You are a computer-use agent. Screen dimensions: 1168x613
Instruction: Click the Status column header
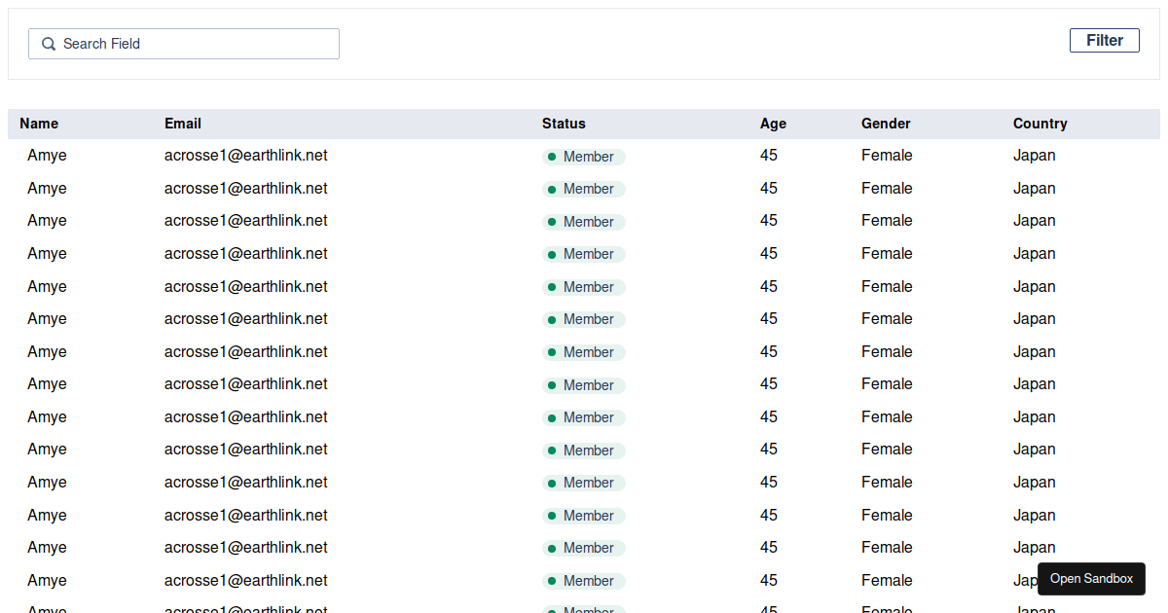[564, 124]
